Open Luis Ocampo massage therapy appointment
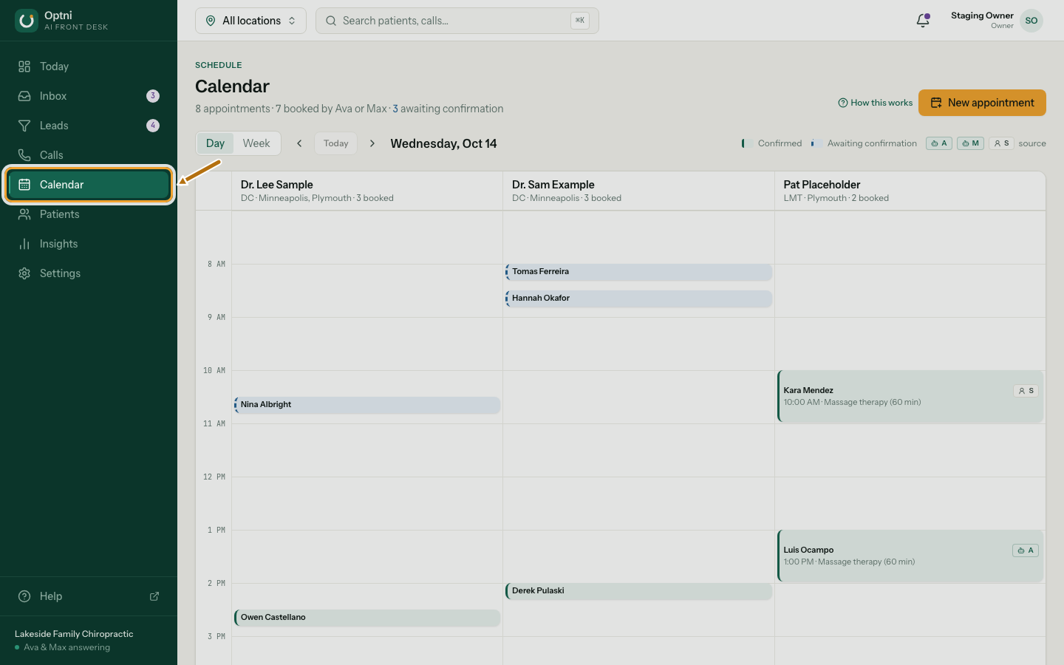The width and height of the screenshot is (1064, 665). (910, 556)
